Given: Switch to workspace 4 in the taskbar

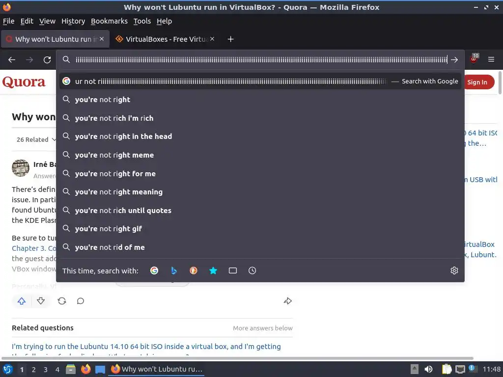Looking at the screenshot, I should tap(57, 370).
